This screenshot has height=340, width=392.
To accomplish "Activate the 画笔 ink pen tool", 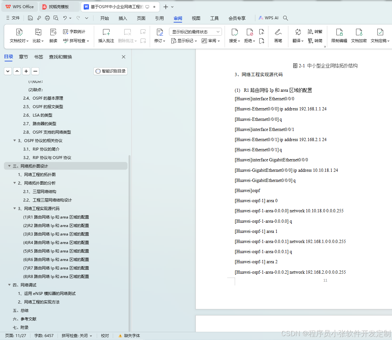I will [x=278, y=36].
